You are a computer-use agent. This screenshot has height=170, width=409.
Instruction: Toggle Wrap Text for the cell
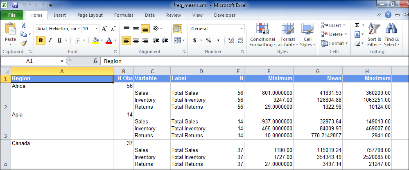pos(177,29)
